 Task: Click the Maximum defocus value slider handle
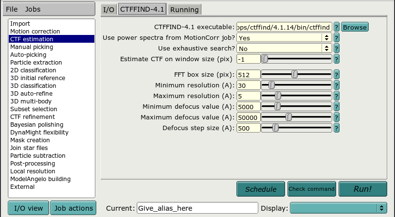288,117
